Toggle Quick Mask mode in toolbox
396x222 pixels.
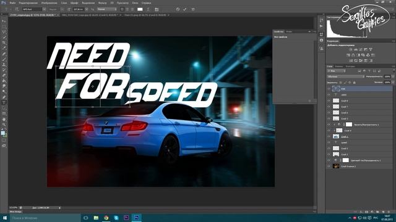(4, 141)
